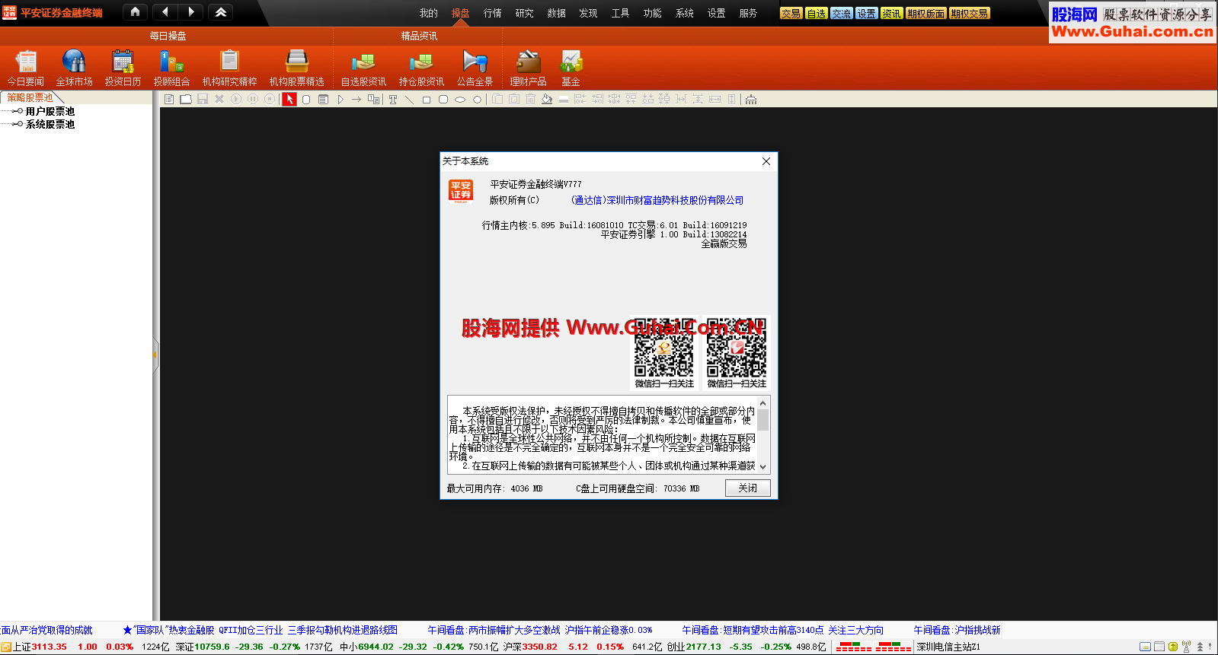Open 公告全景 announcements icon
The image size is (1218, 655).
[x=475, y=68]
